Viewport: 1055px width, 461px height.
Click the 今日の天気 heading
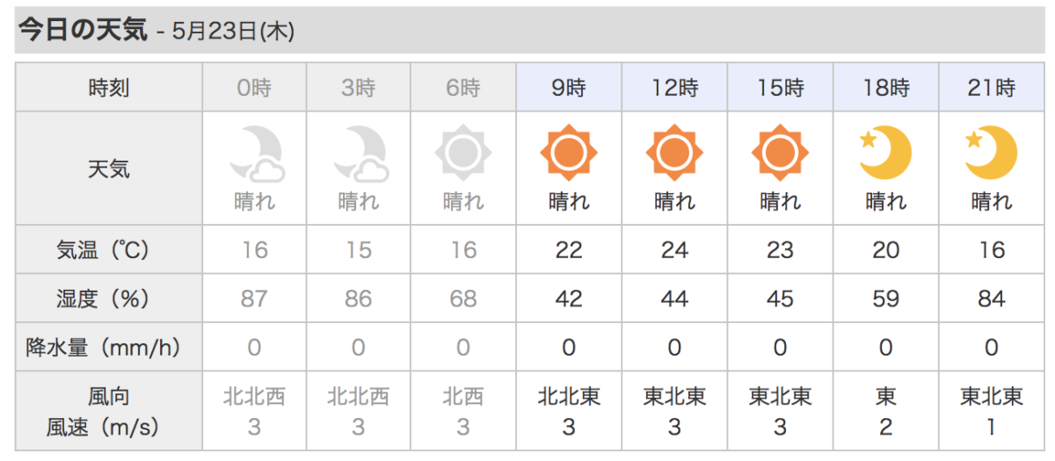(83, 30)
